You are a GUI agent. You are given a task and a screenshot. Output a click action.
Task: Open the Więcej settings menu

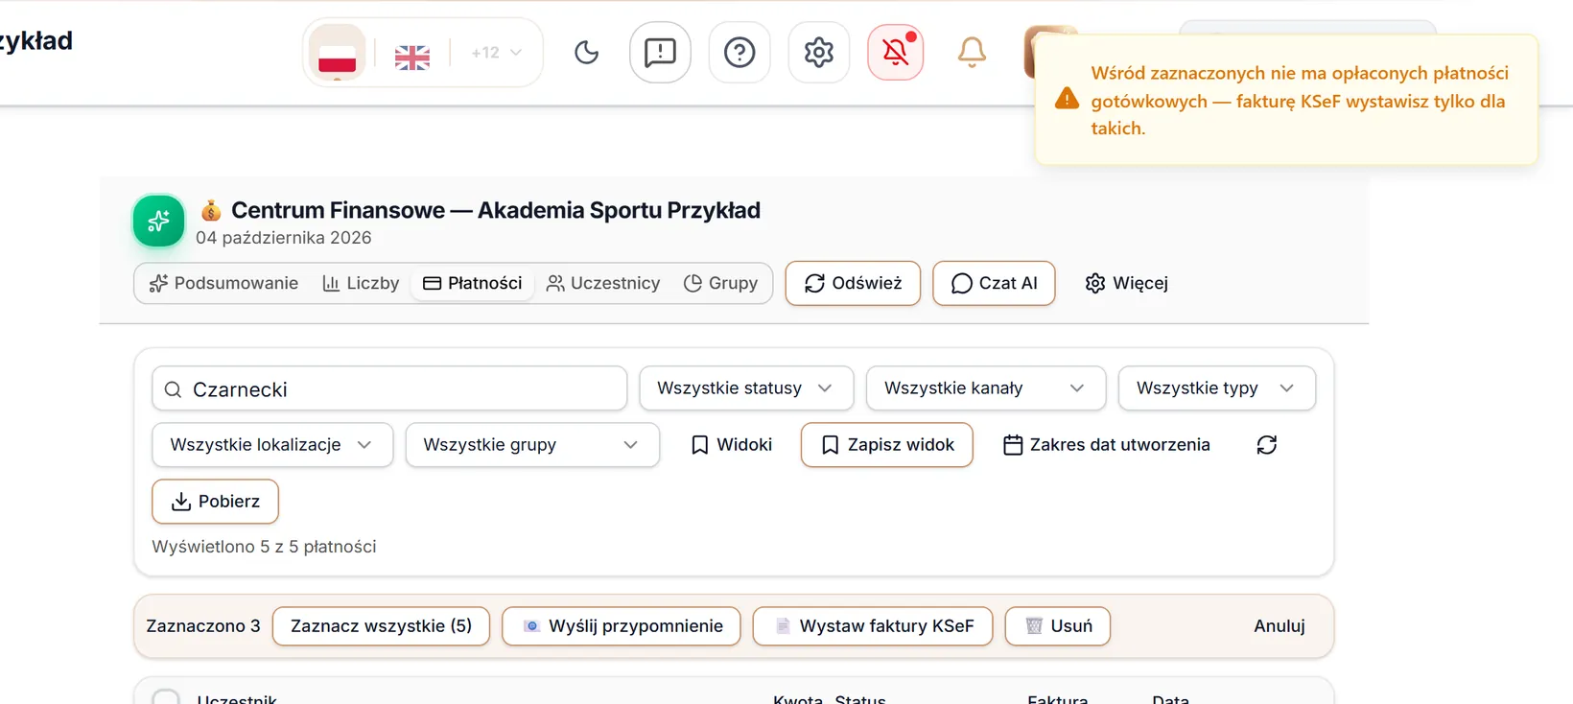pos(1127,283)
